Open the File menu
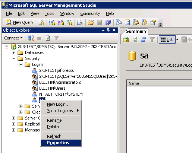 pos(9,13)
